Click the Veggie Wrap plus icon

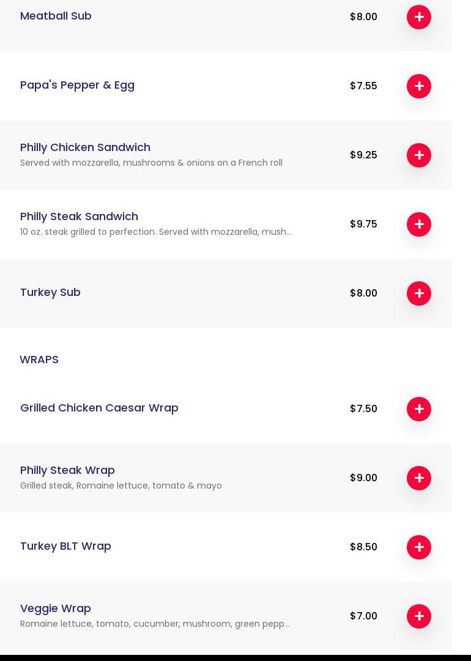[x=419, y=616]
